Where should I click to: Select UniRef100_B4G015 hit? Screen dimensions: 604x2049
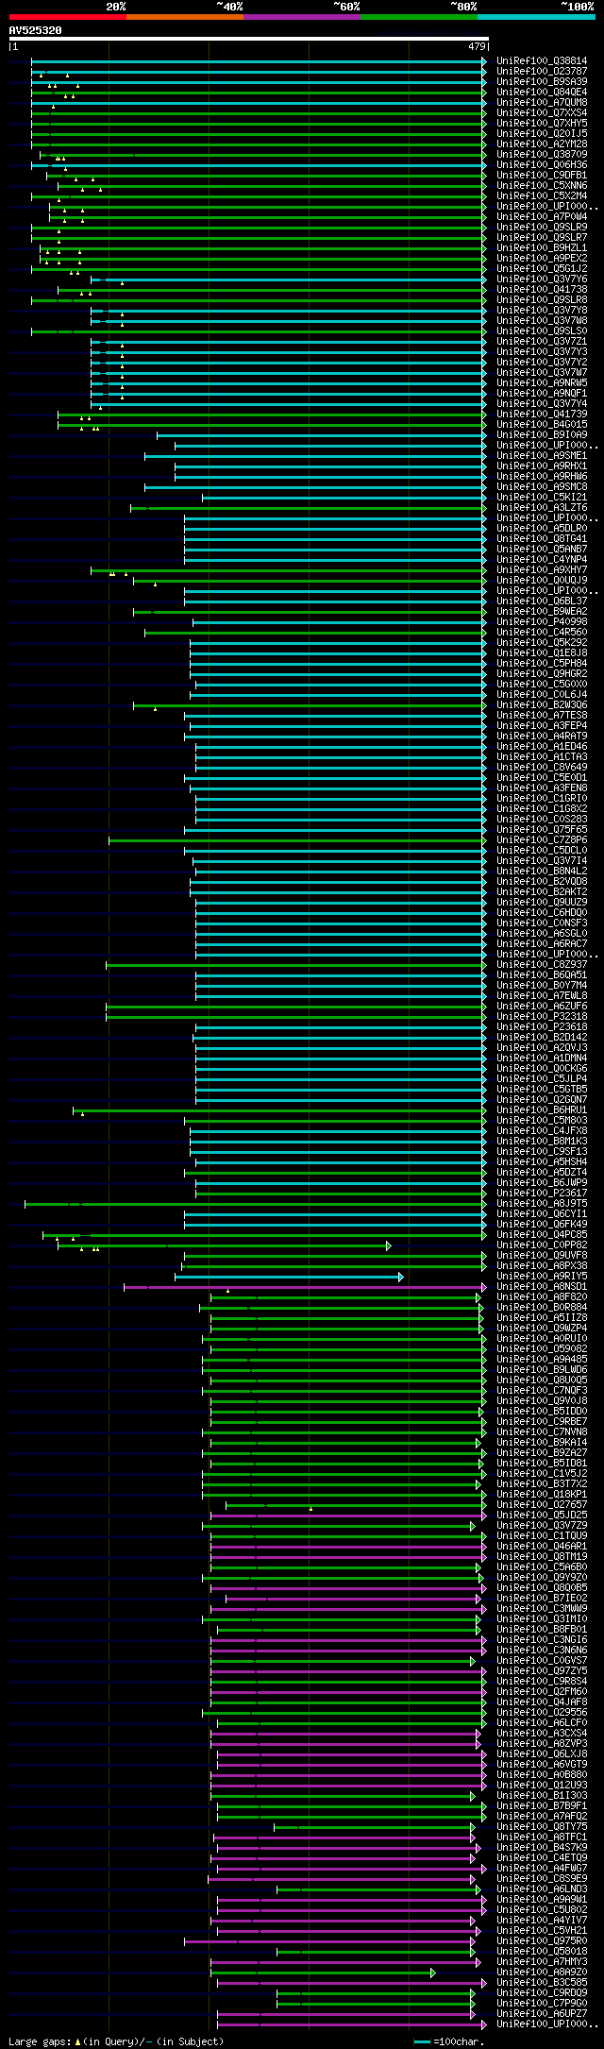(542, 425)
